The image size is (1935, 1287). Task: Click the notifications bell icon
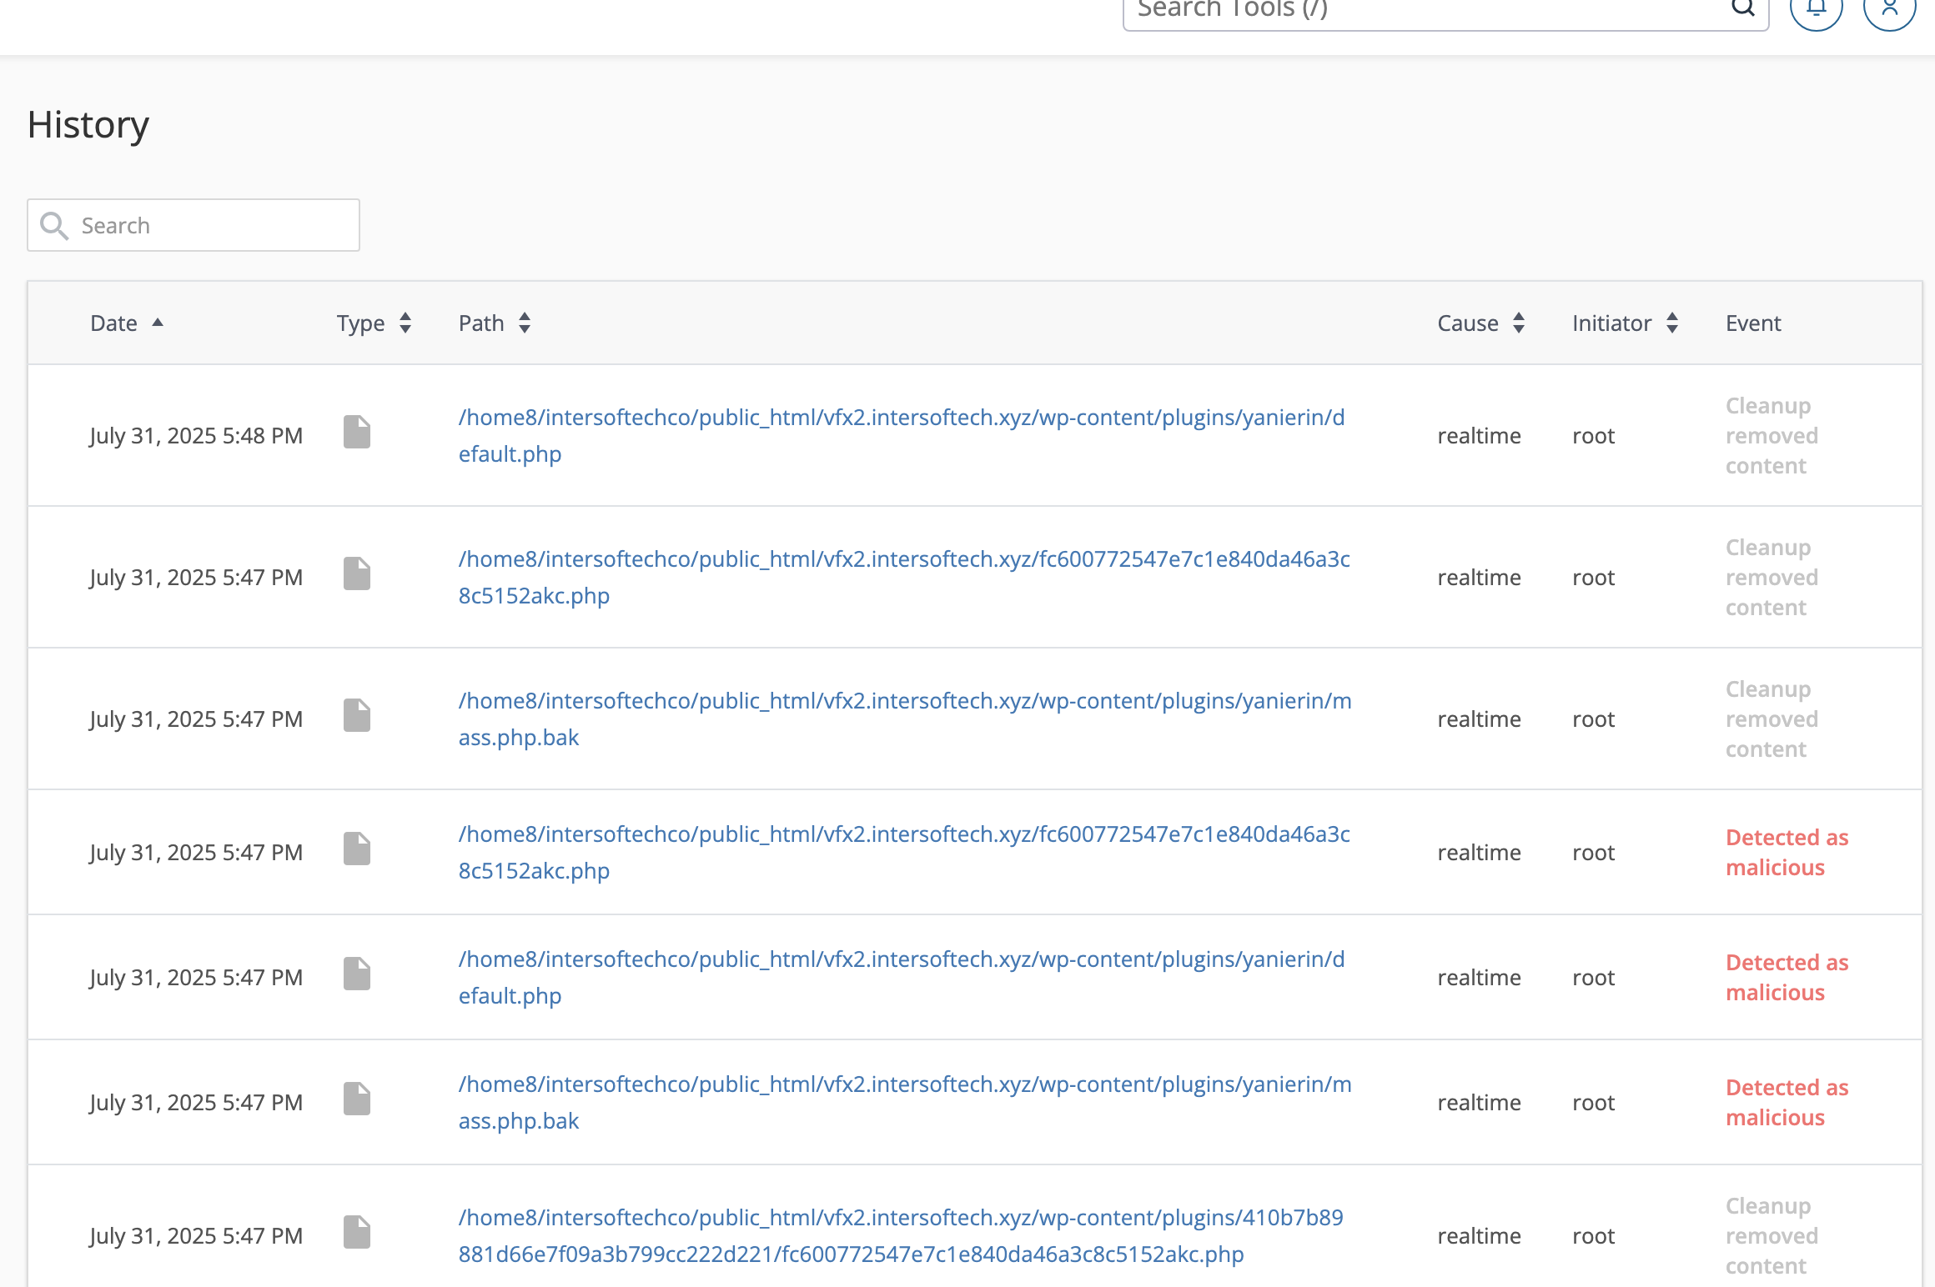[x=1816, y=8]
